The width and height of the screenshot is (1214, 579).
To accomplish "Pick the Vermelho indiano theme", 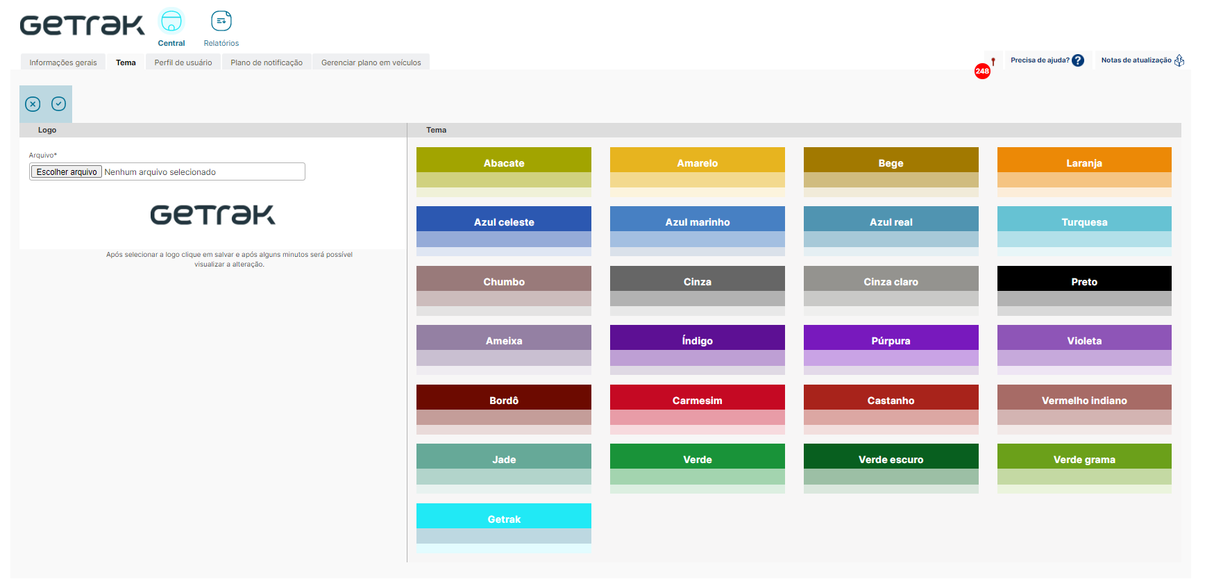I will (x=1084, y=410).
